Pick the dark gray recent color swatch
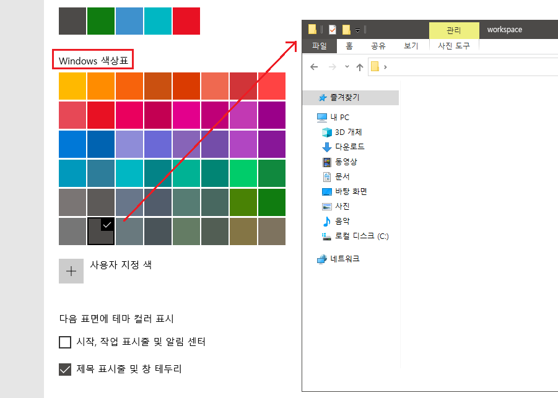 (72, 21)
